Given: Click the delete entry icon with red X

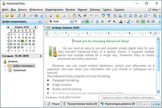Looking at the screenshot, I should (x=24, y=16).
